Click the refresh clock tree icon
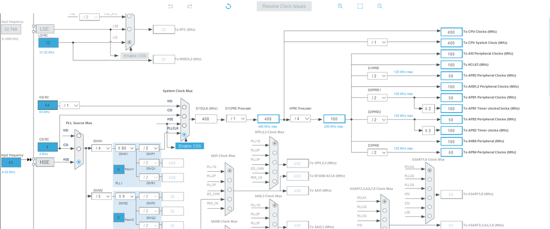The height and width of the screenshot is (229, 550). coord(228,6)
